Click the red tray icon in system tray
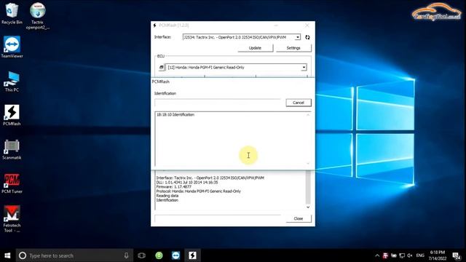466x262 pixels. coord(385,255)
